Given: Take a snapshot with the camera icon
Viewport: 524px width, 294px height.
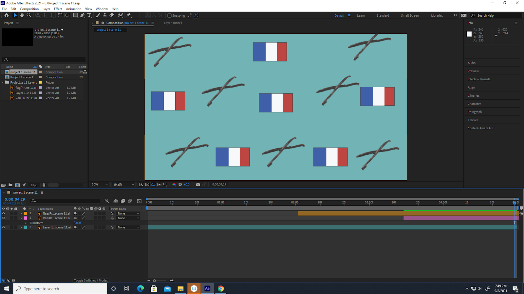Looking at the screenshot, I should coord(198,185).
